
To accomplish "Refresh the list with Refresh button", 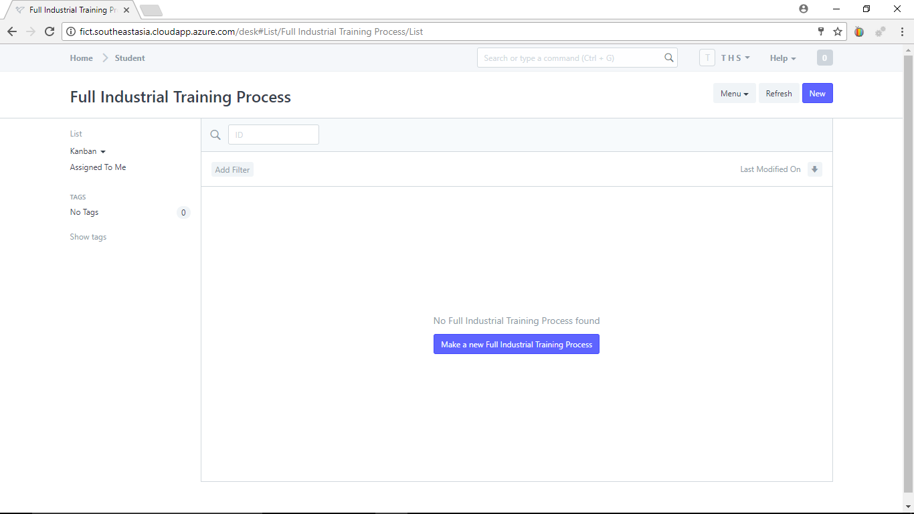I will (x=779, y=94).
